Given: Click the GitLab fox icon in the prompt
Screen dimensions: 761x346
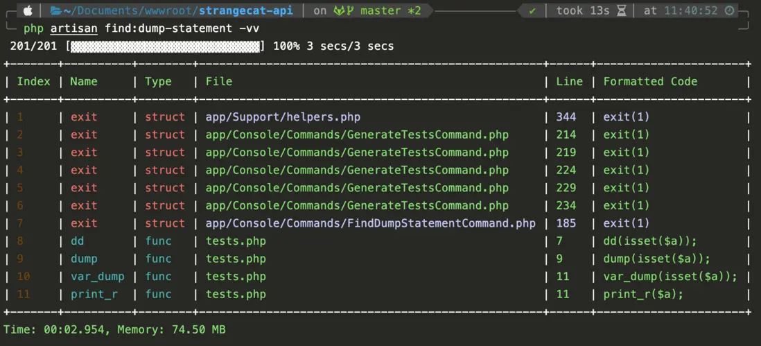Looking at the screenshot, I should click(x=340, y=10).
